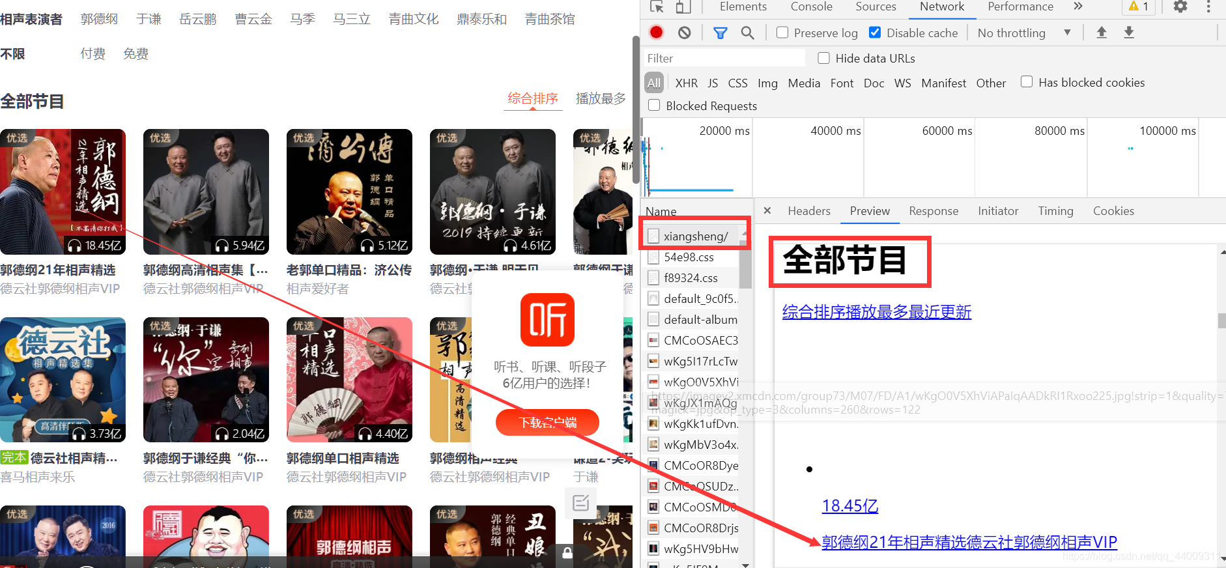Sort programs by 播放最多
The image size is (1226, 568).
(x=601, y=98)
